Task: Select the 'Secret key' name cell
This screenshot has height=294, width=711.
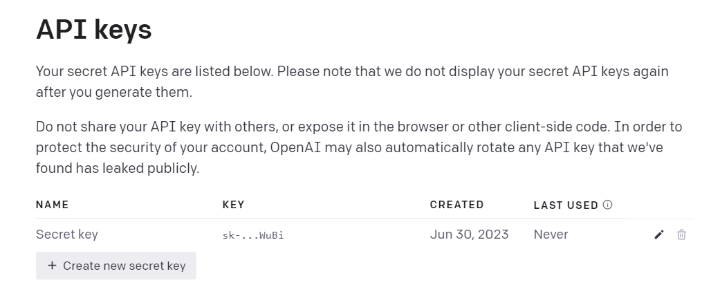Action: pos(67,235)
